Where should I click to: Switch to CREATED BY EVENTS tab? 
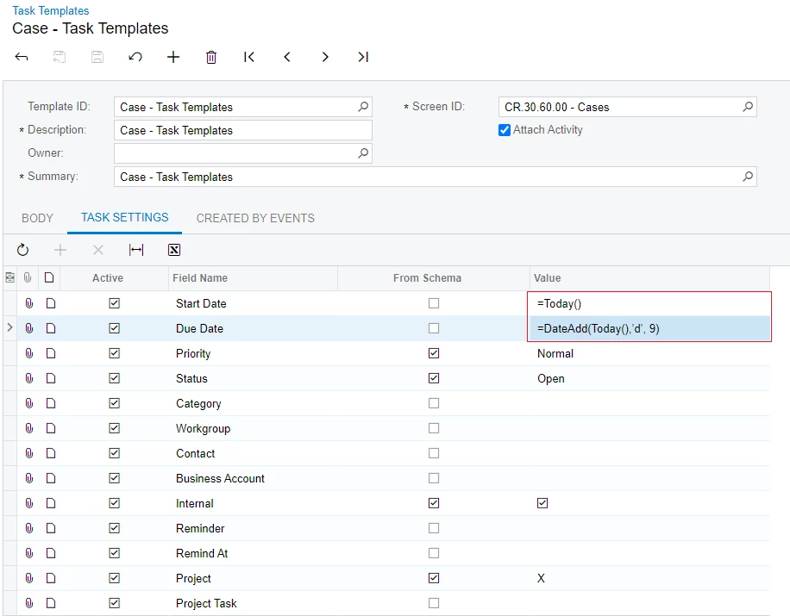(255, 218)
